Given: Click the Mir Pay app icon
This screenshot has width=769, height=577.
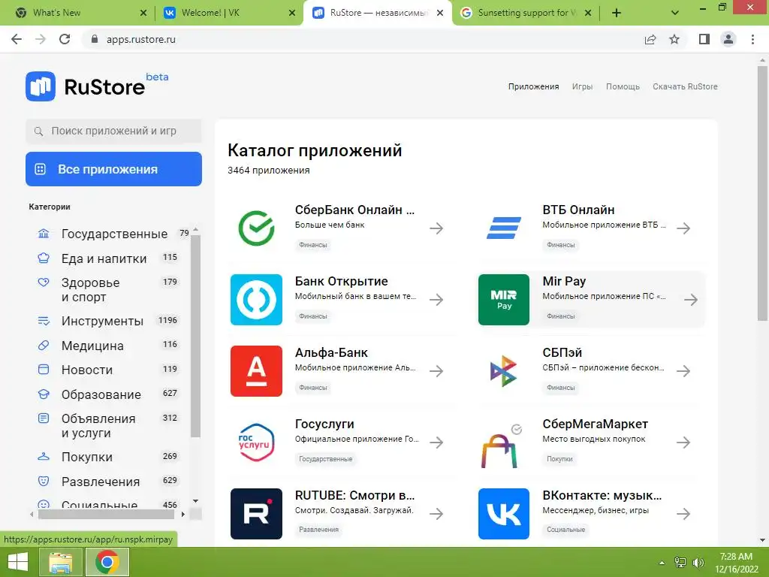Looking at the screenshot, I should (x=504, y=299).
